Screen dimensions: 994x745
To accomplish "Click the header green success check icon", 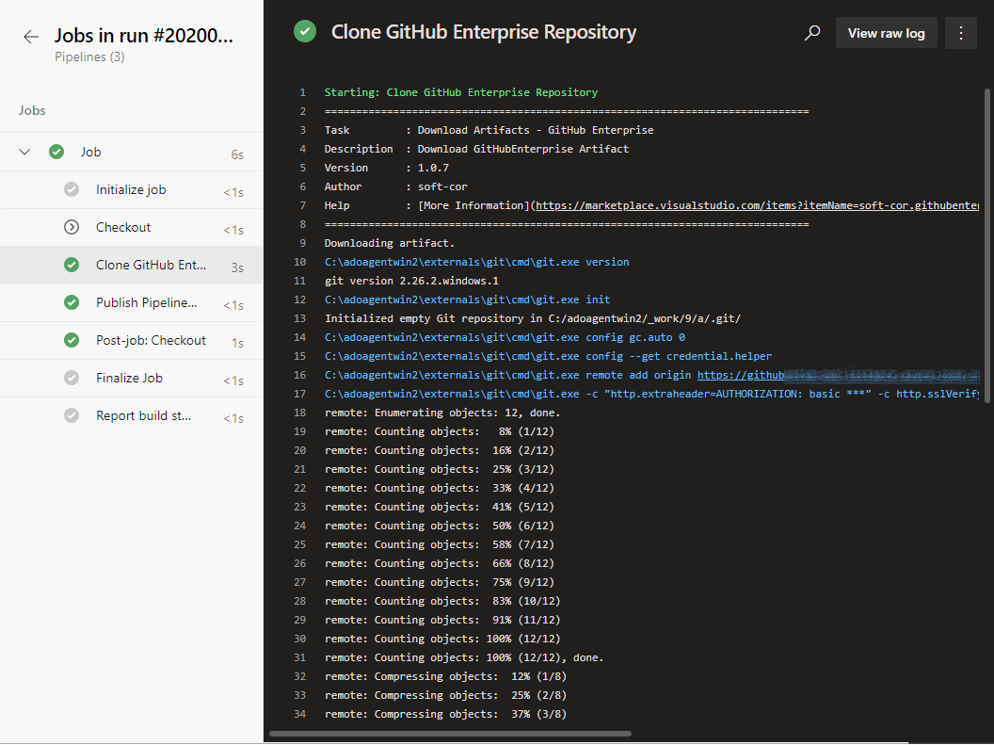I will click(x=305, y=32).
